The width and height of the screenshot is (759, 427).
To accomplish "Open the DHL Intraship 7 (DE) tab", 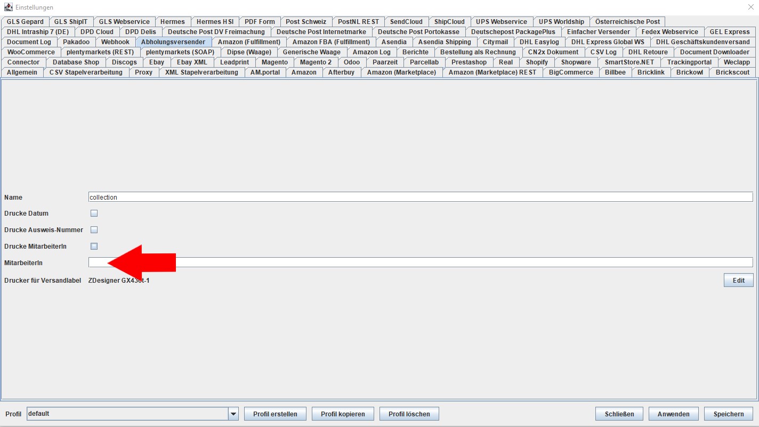I will 38,32.
